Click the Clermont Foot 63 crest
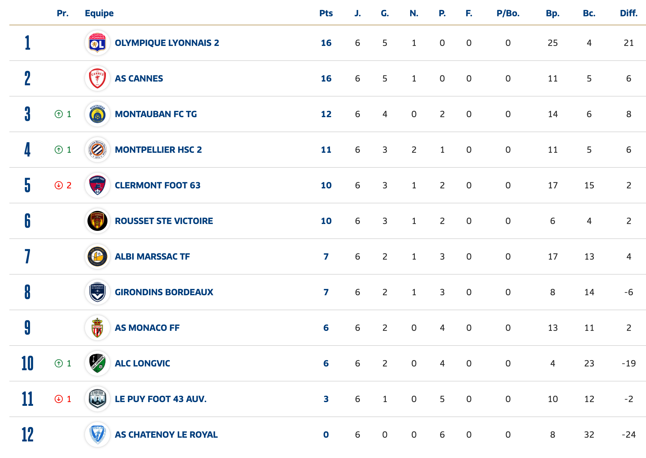This screenshot has height=458, width=646. pyautogui.click(x=97, y=186)
